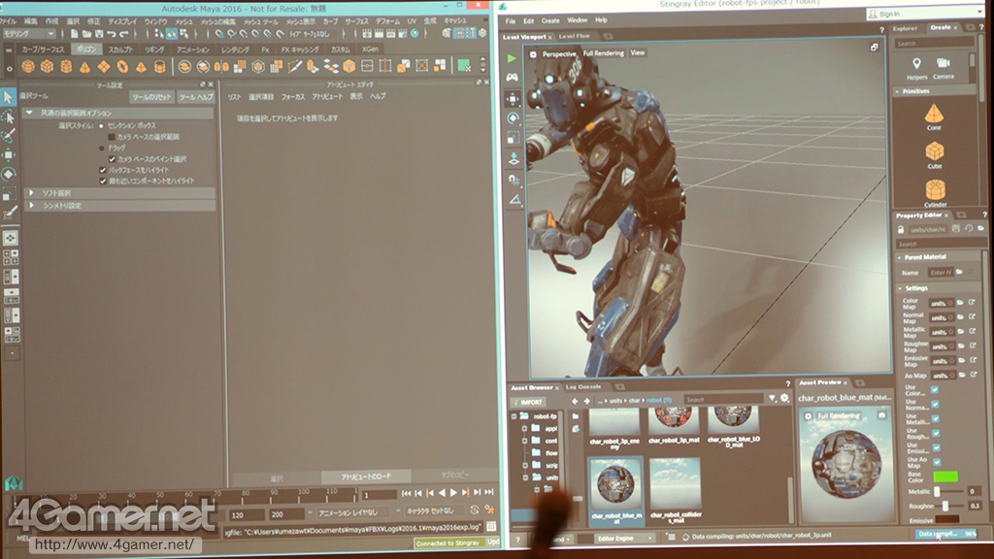Select the Maya arrow Select tool
Screen dimensions: 994x559
[8, 97]
